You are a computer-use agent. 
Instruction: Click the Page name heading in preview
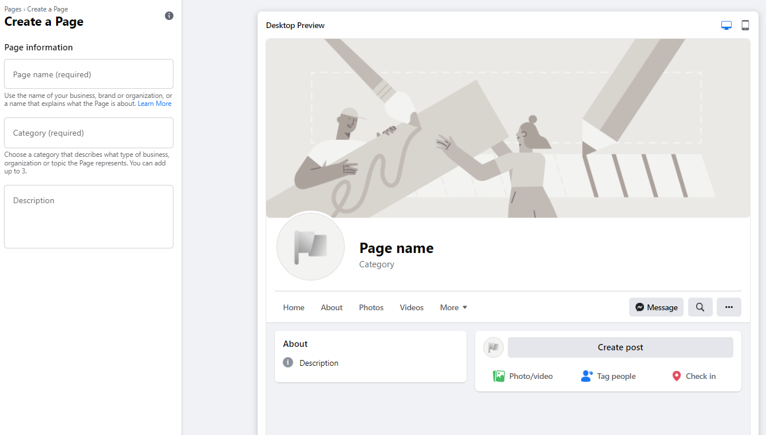click(x=396, y=248)
